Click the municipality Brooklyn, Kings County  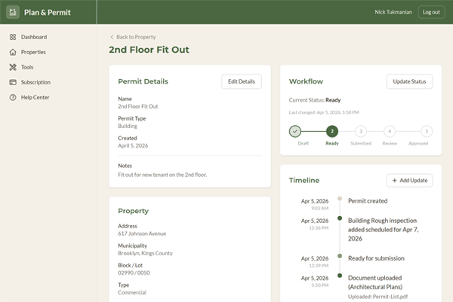click(145, 253)
